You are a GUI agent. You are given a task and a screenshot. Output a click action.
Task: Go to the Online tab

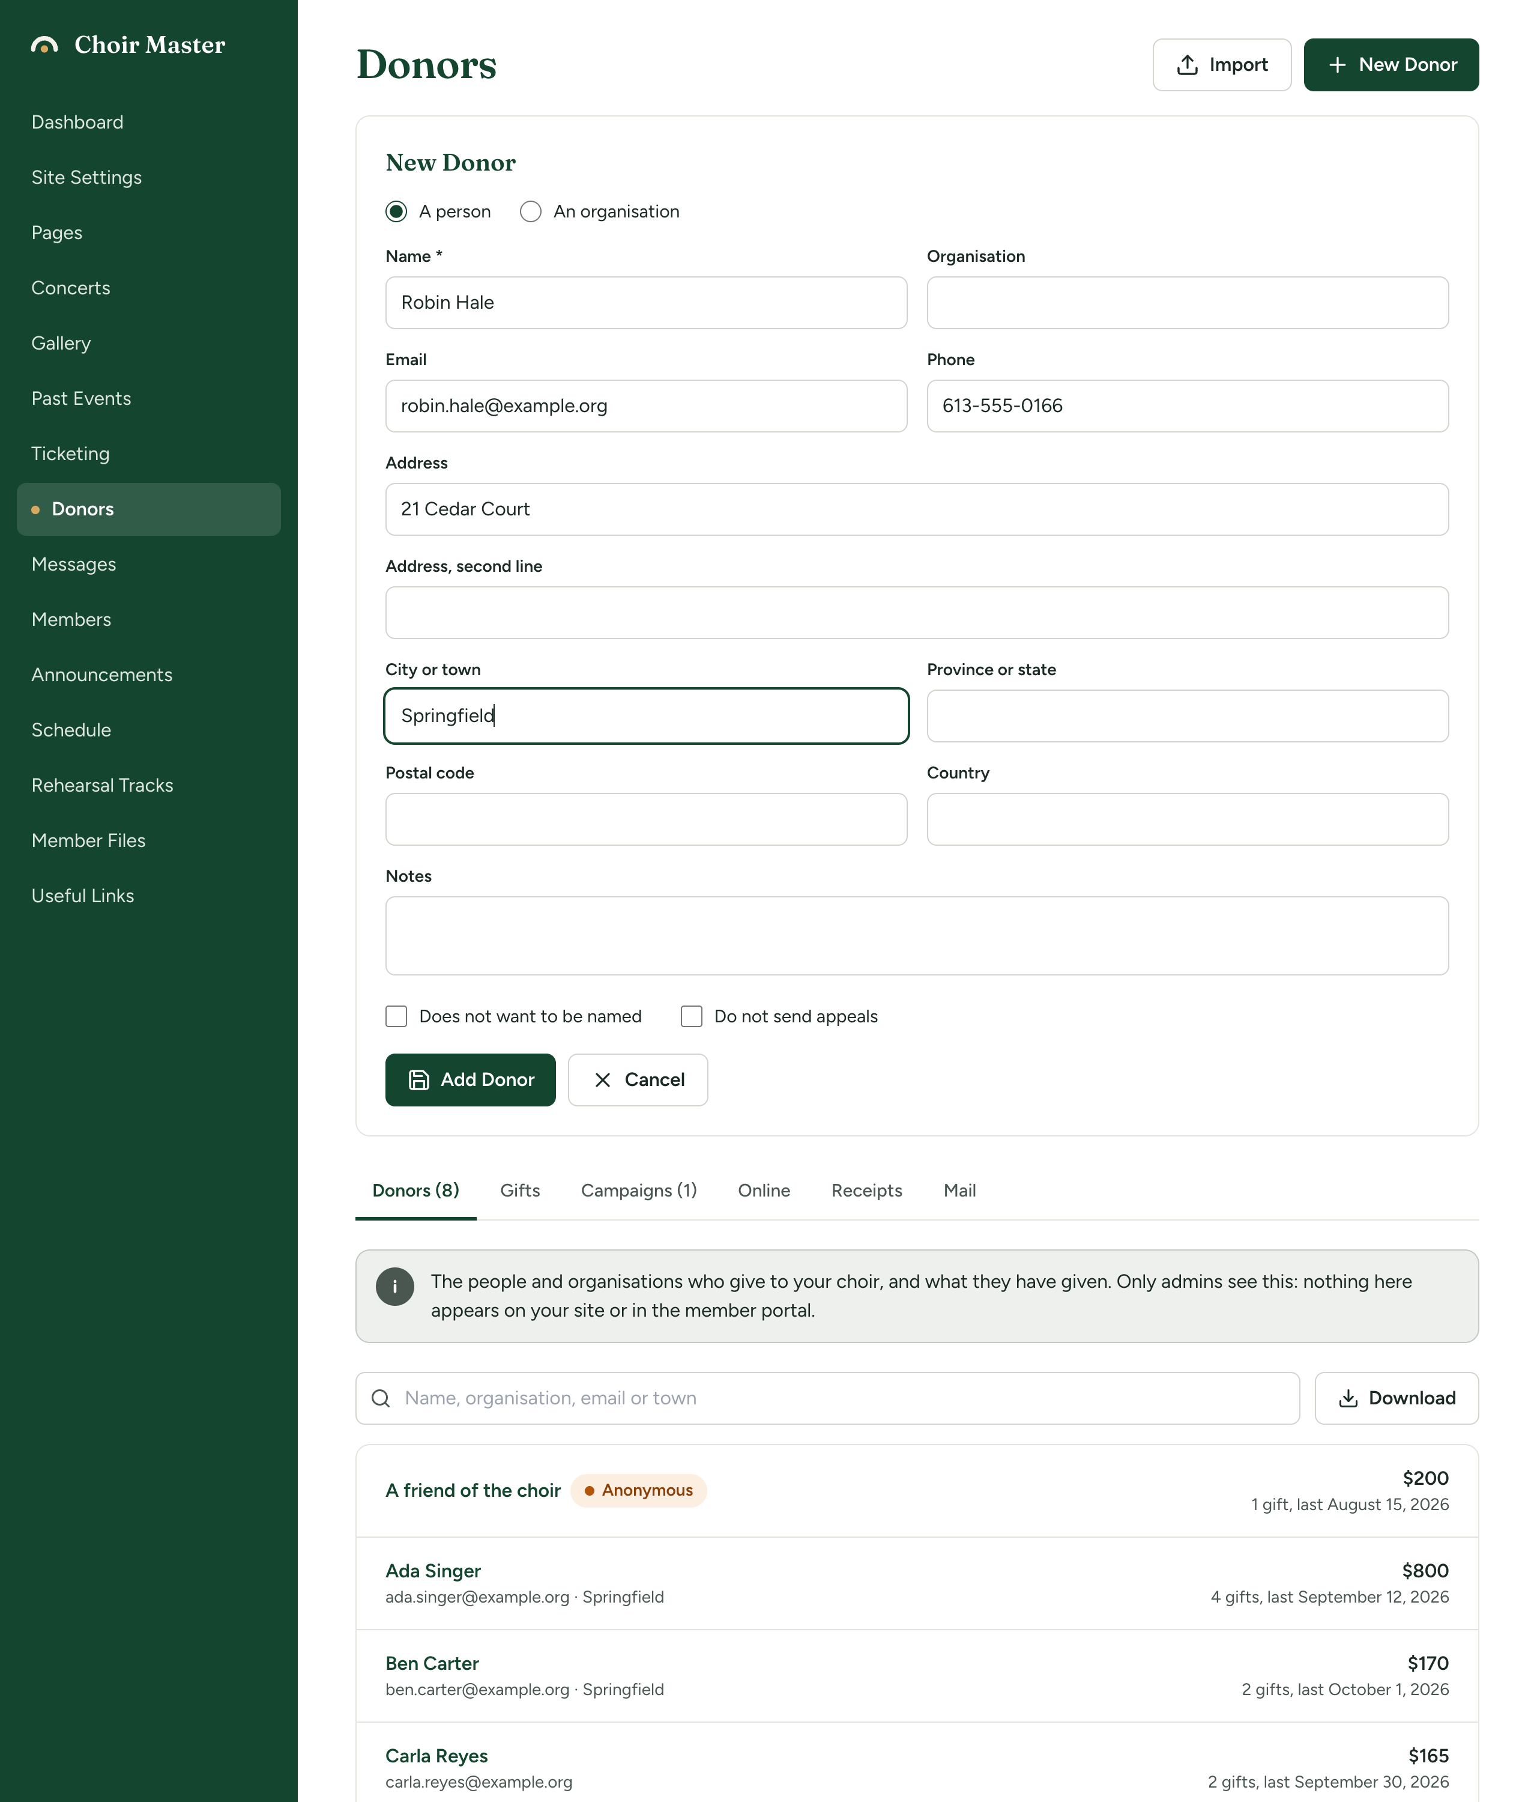click(x=764, y=1191)
